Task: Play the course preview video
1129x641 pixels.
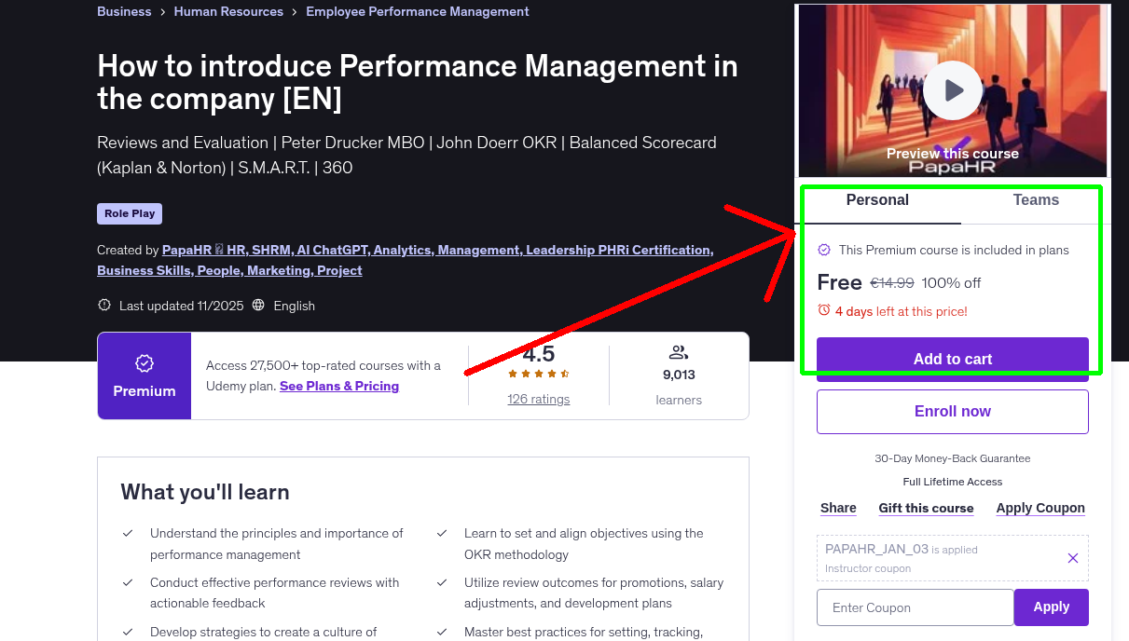Action: pyautogui.click(x=952, y=90)
